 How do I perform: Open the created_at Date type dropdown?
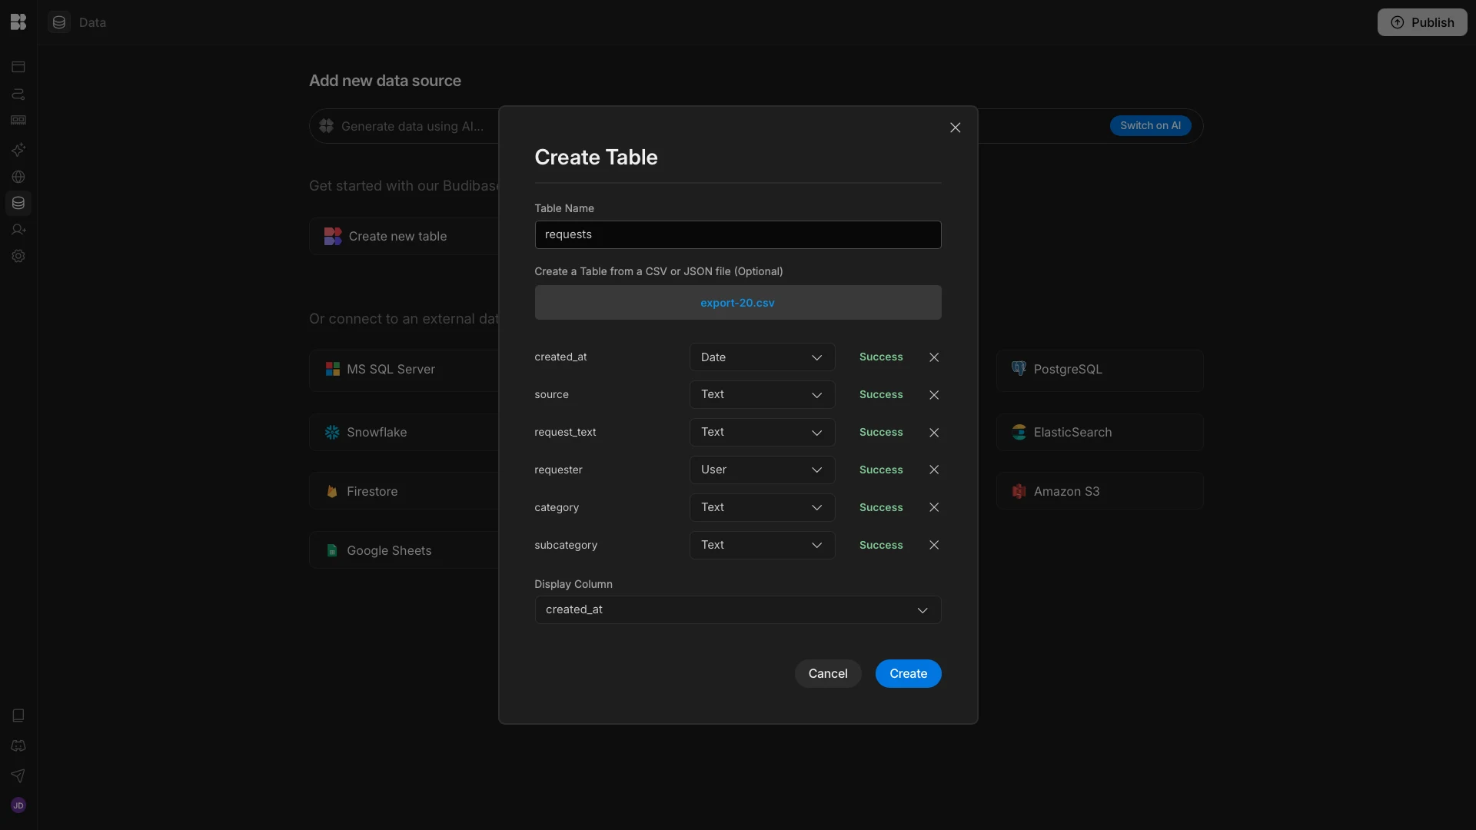(x=761, y=357)
